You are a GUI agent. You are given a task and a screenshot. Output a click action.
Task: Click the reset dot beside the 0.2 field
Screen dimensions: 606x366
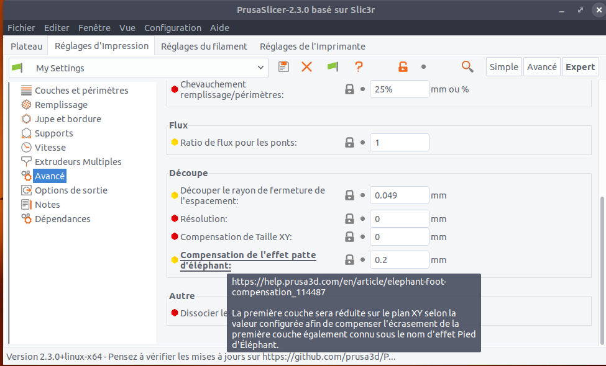point(362,259)
